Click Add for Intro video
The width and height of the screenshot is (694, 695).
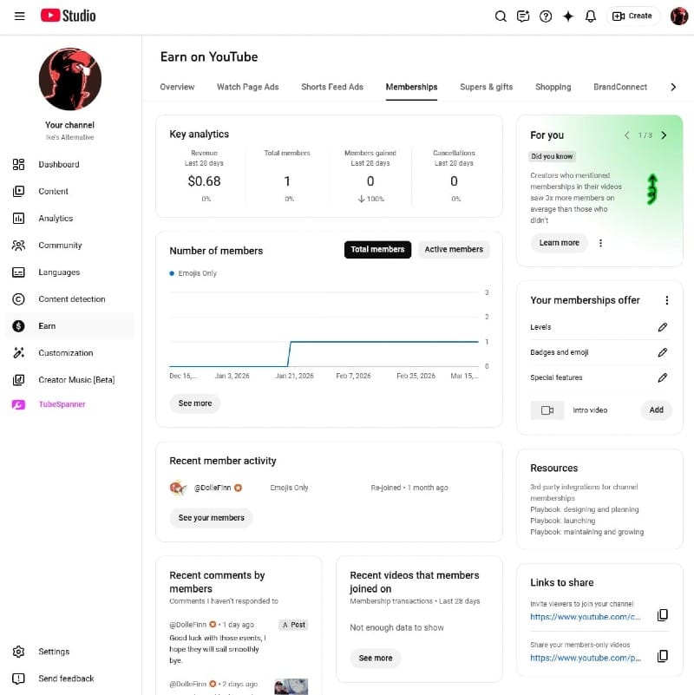657,410
